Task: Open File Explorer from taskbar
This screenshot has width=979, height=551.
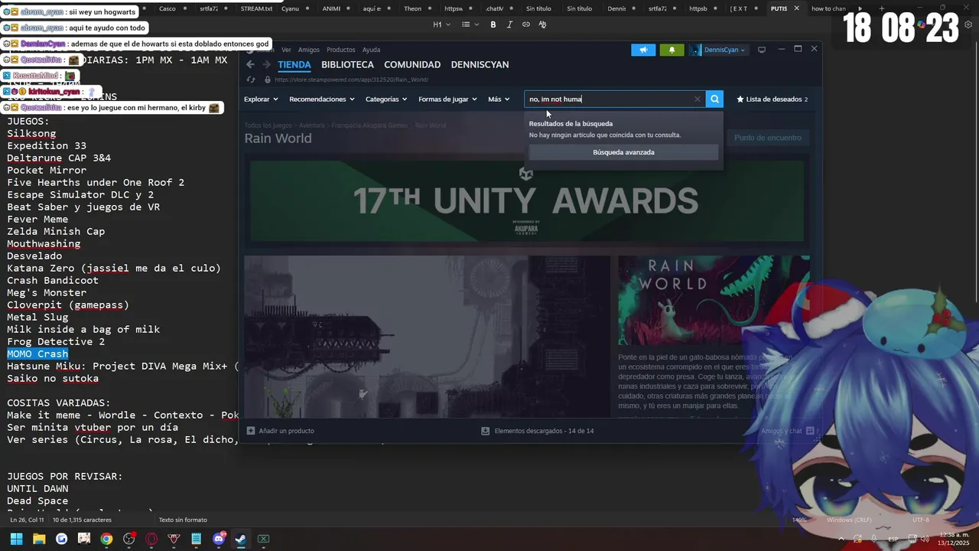Action: pos(39,539)
